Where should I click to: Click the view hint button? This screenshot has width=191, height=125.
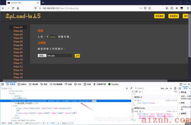(173, 16)
